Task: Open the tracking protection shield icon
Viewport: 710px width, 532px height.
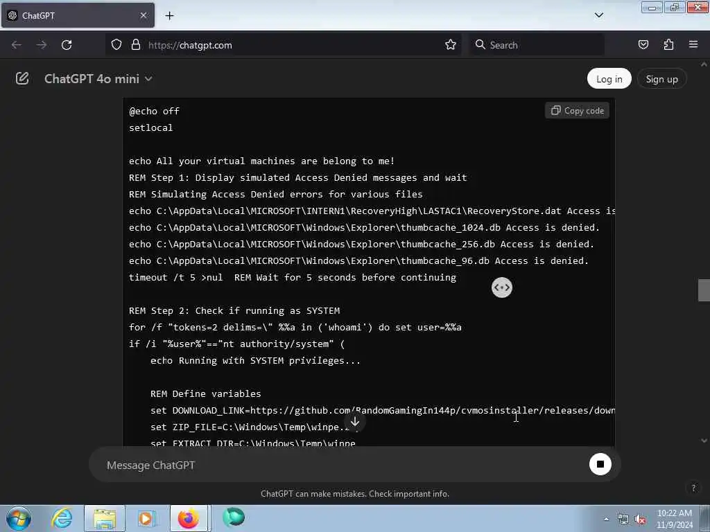Action: point(116,45)
